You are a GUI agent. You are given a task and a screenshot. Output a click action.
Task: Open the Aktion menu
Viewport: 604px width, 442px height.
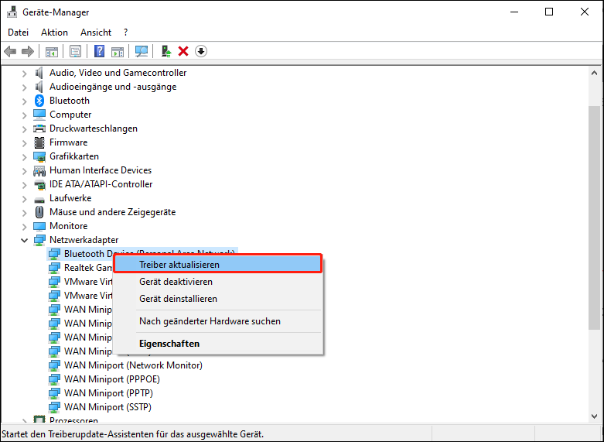tap(54, 33)
